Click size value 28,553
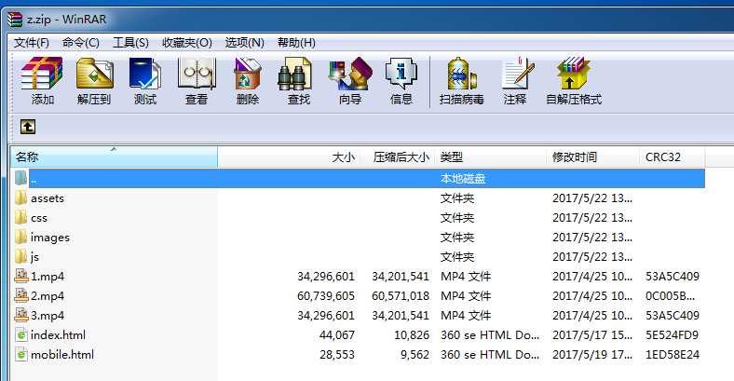The height and width of the screenshot is (381, 734). point(337,355)
